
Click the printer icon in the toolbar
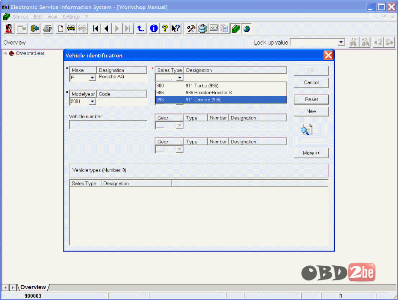click(47, 28)
